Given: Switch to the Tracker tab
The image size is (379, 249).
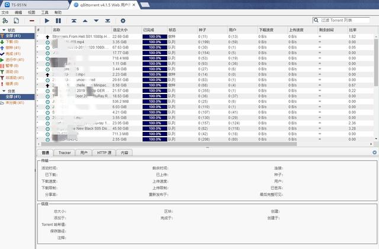Looking at the screenshot, I should point(65,153).
